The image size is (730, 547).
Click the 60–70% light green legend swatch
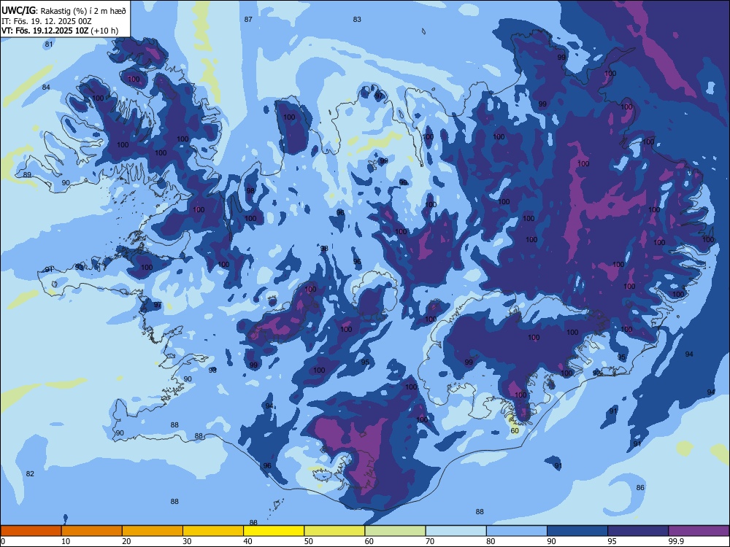pyautogui.click(x=395, y=531)
